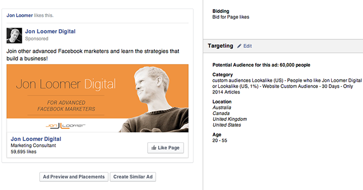Open the Jon Loomer Digital page name above Sponsored

[50, 32]
